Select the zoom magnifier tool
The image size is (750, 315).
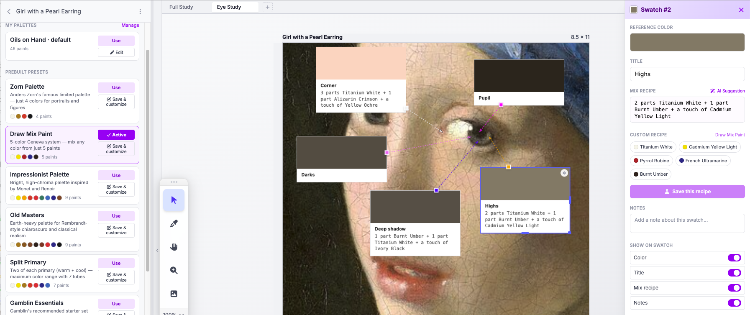(x=174, y=270)
